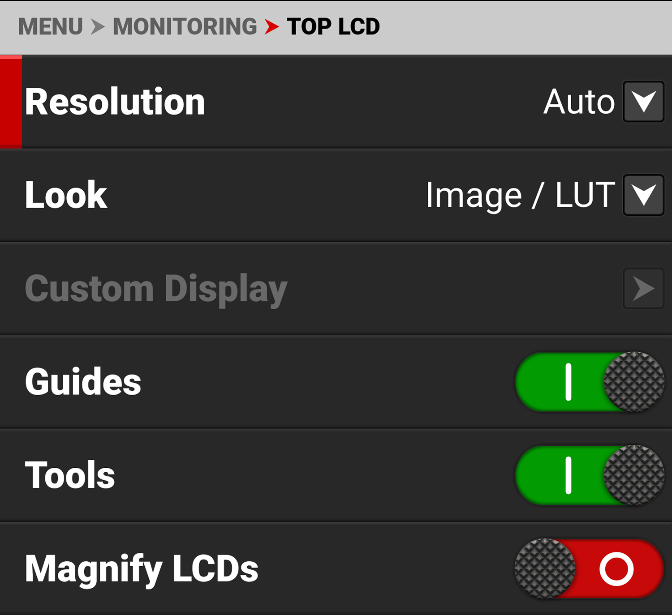Image resolution: width=672 pixels, height=615 pixels.
Task: Click the Custom Display chevron icon
Action: [x=643, y=288]
